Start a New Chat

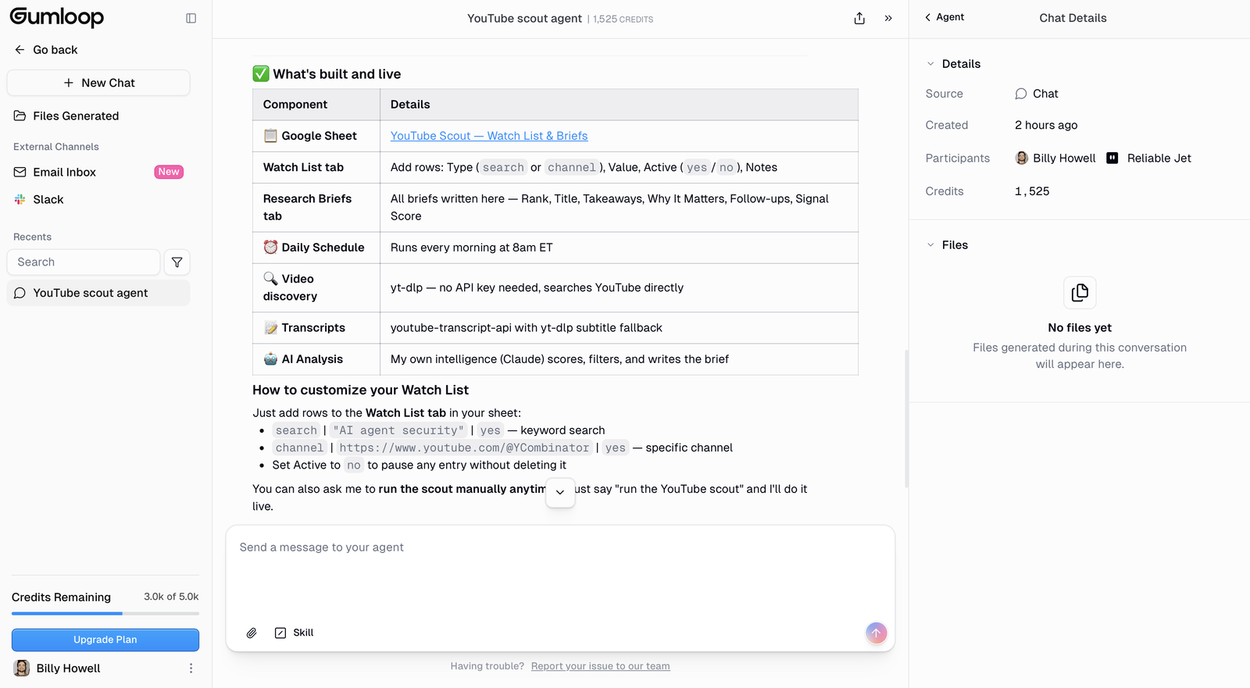pos(98,83)
